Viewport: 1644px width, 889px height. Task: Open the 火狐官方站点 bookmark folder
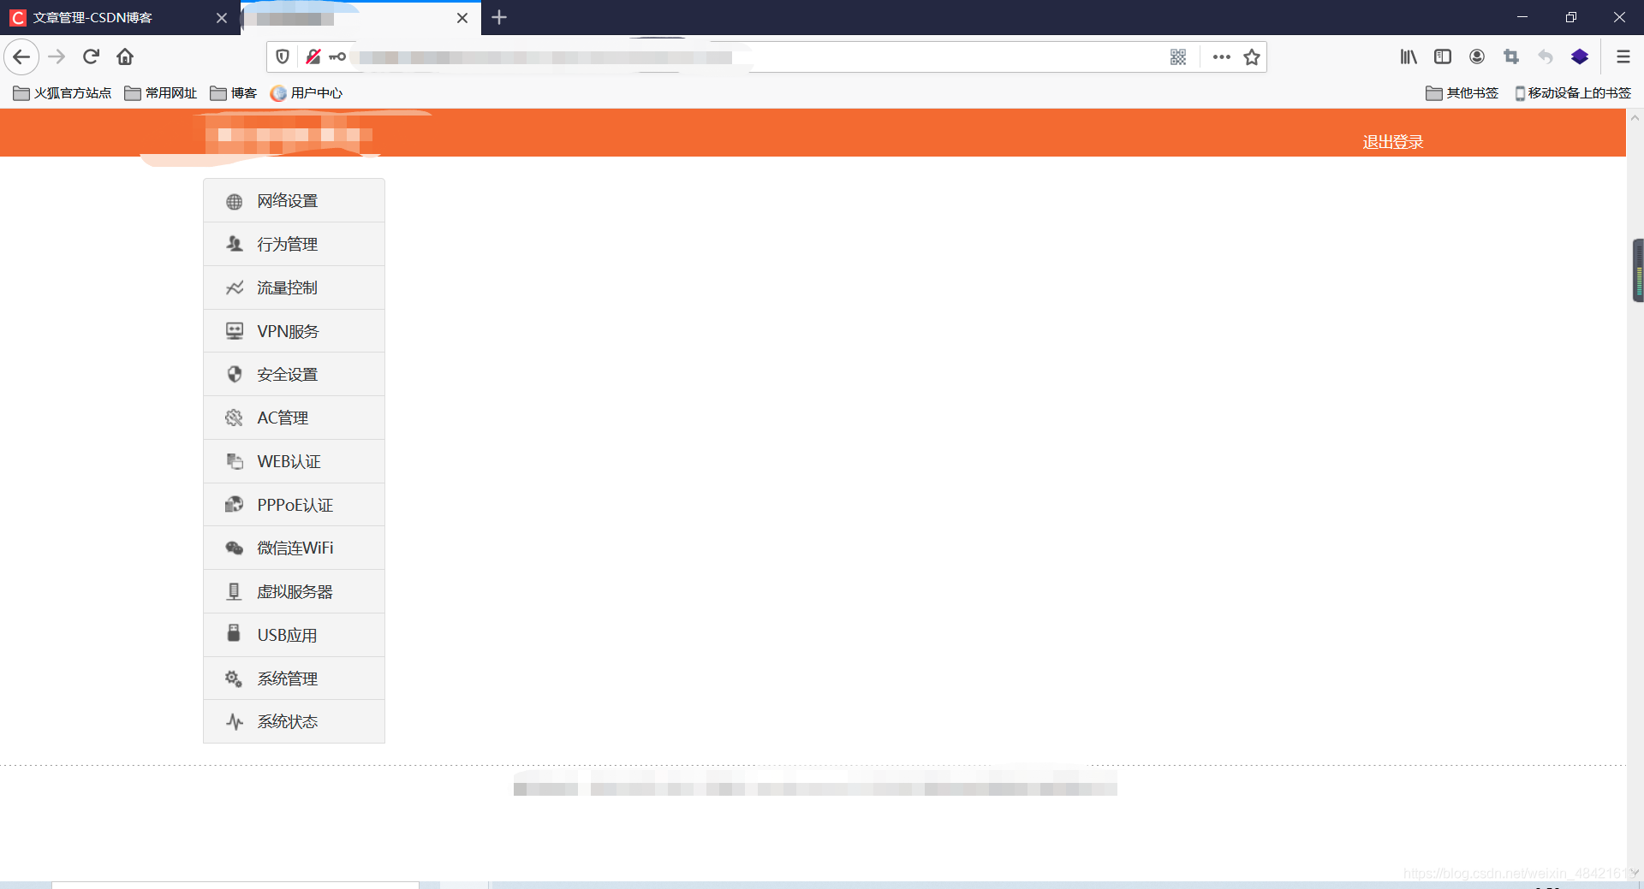[63, 92]
